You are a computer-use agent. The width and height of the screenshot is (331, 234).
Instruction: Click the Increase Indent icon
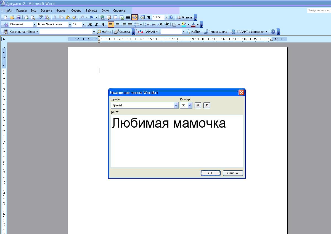tap(166, 25)
